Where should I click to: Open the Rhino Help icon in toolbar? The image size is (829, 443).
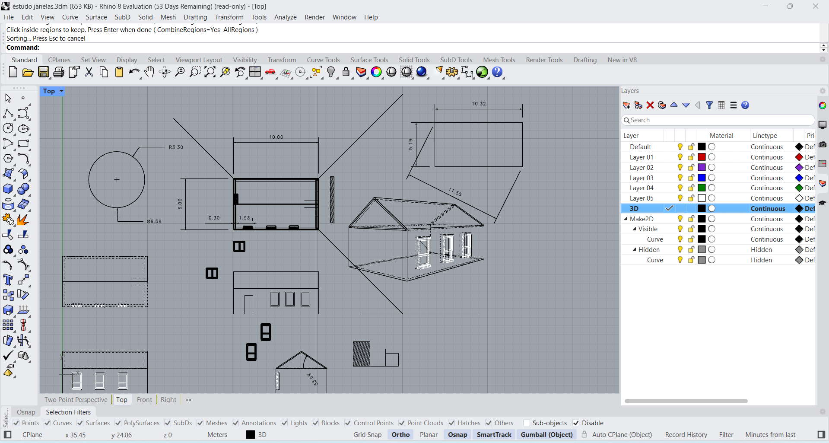click(x=498, y=72)
